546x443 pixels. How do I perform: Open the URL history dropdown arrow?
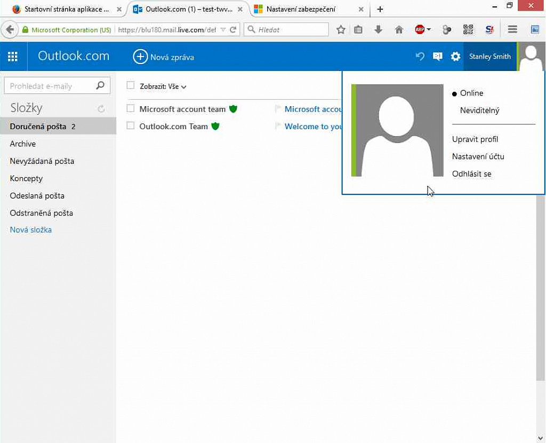[223, 30]
